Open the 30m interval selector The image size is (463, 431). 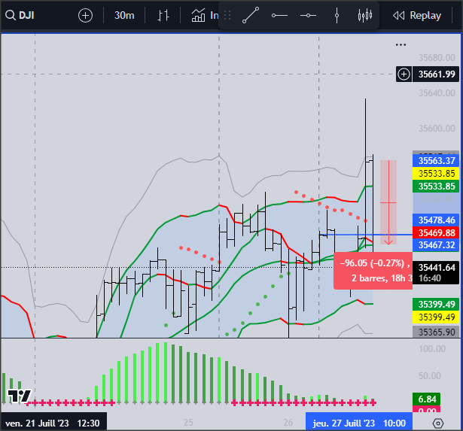(124, 15)
